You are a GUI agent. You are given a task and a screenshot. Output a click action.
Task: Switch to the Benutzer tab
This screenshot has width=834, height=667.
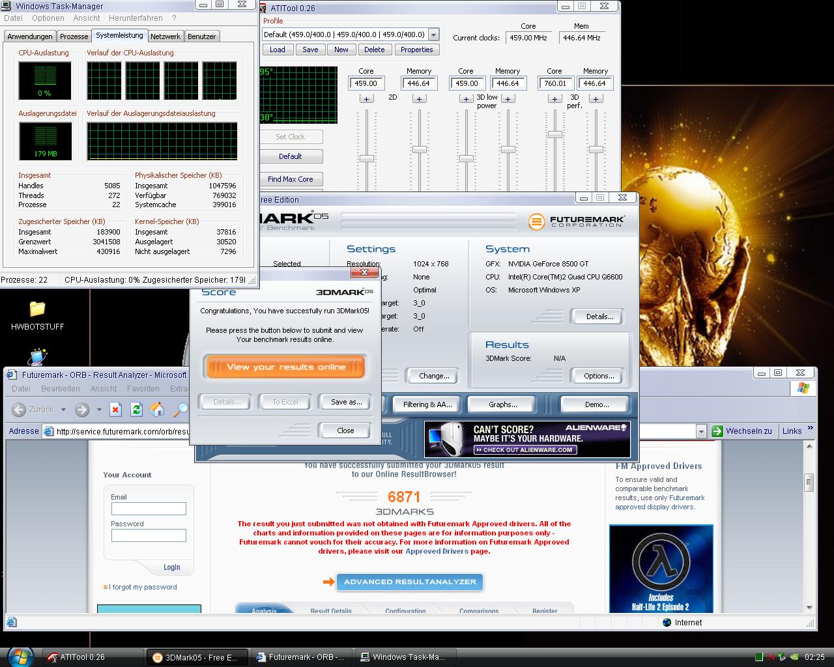pyautogui.click(x=201, y=36)
